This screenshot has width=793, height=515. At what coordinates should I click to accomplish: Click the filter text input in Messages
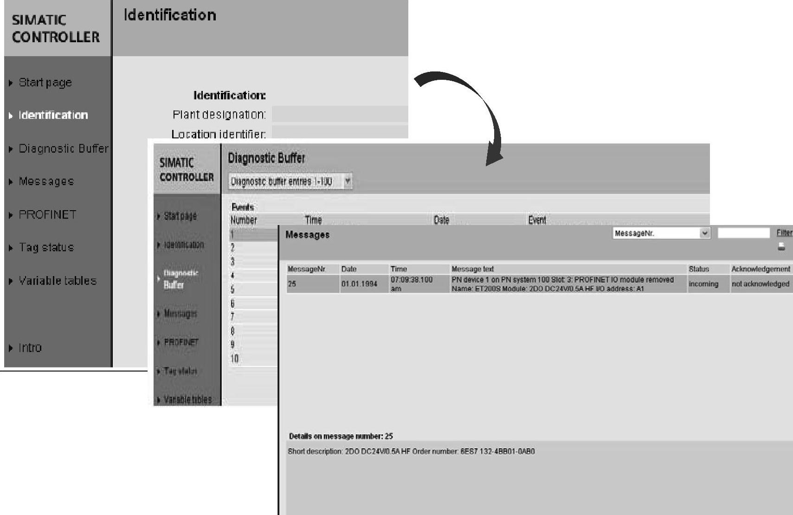pos(743,233)
